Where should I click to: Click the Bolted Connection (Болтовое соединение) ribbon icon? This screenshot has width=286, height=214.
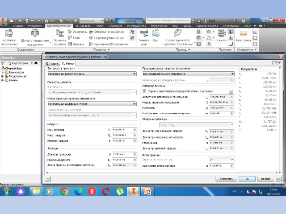pyautogui.click(x=9, y=35)
